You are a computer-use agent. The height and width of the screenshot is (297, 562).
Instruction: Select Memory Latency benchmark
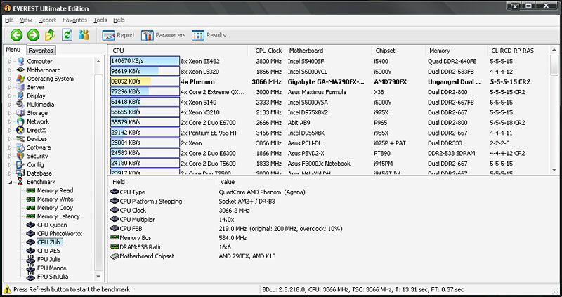click(58, 216)
